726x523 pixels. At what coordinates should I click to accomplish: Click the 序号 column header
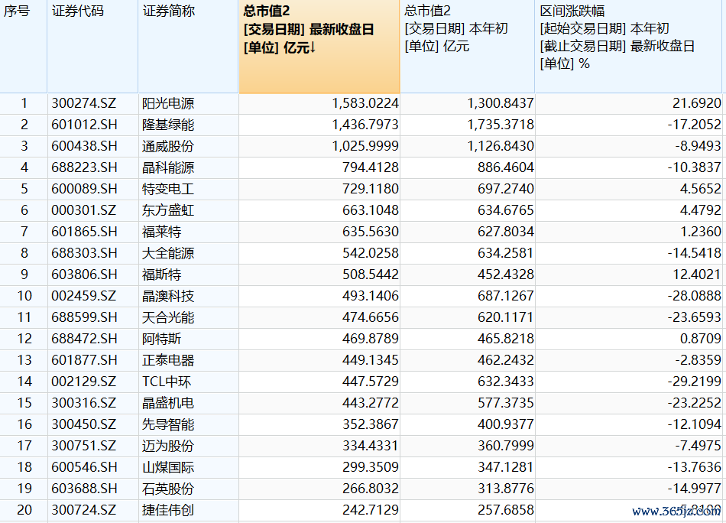point(23,47)
